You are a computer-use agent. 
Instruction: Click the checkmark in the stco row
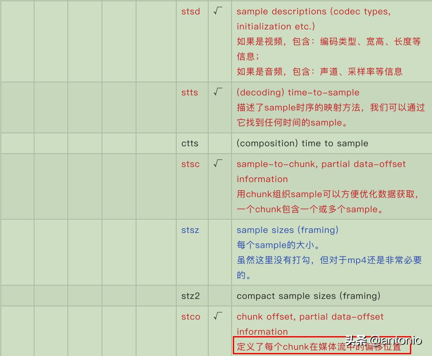click(x=218, y=316)
